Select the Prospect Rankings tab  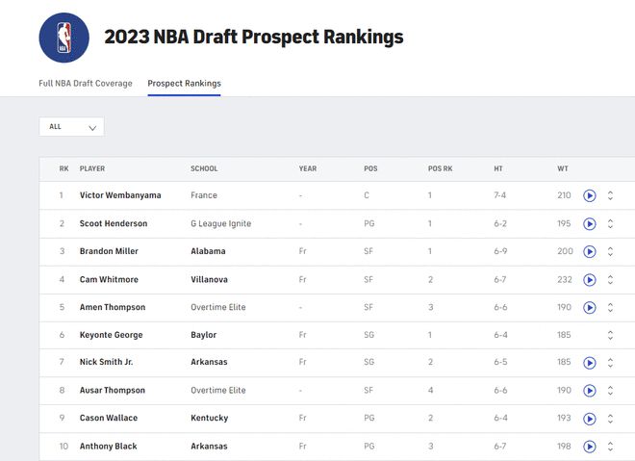click(x=185, y=84)
